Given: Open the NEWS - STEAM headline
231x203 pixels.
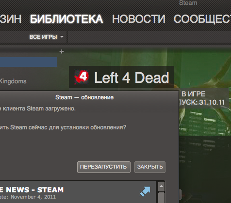Looking at the screenshot, I should click(x=32, y=190).
